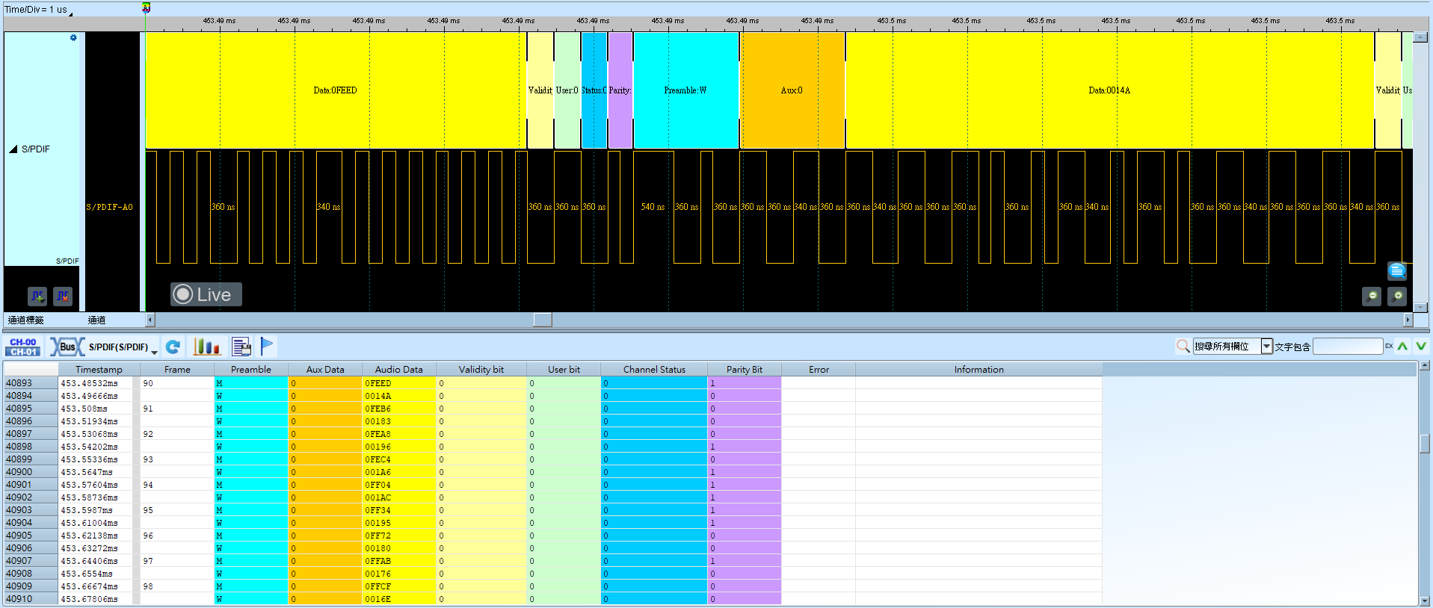Open the blue comment bubble icon
The height and width of the screenshot is (608, 1433).
[1396, 270]
